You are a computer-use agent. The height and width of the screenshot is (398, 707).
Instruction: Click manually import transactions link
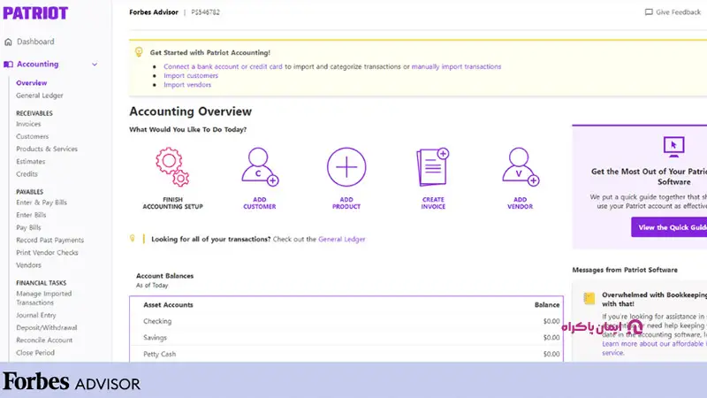pos(456,66)
